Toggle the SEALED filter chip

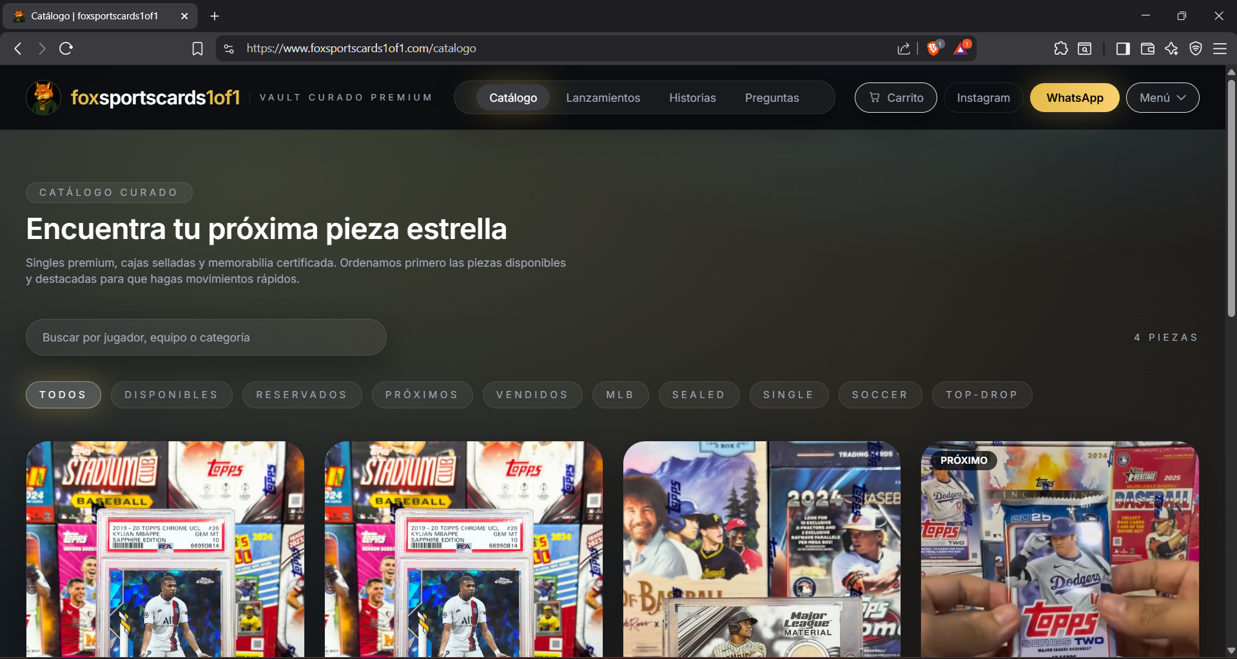(699, 394)
